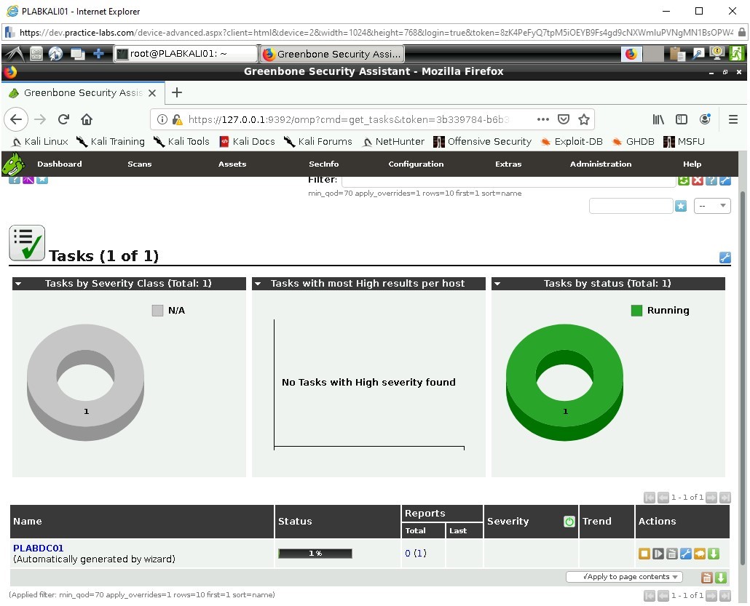Export the task with the green download arrow

point(714,553)
